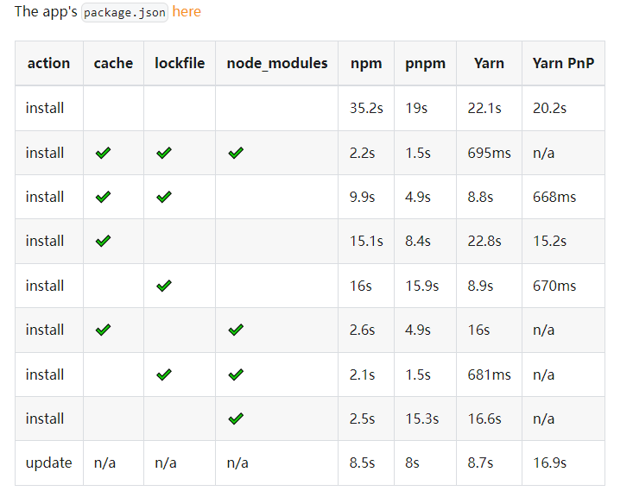This screenshot has width=633, height=491.
Task: Click lockfile checkmark in the 681ms row
Action: tap(164, 375)
